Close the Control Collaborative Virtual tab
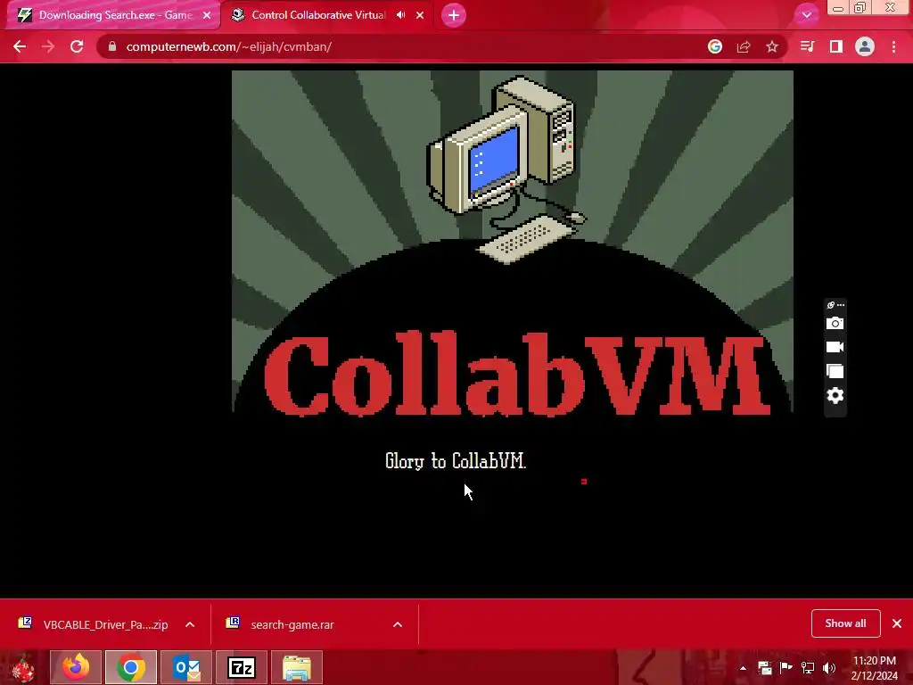 [x=420, y=15]
